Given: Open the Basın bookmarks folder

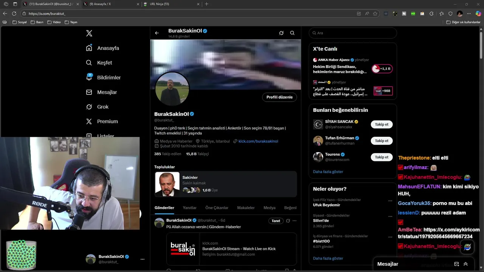Looking at the screenshot, I should click(x=37, y=22).
